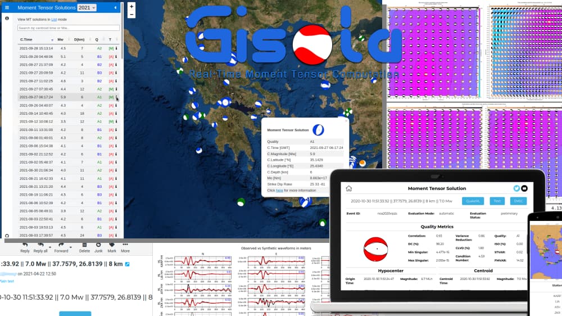Open the hamburger menu in Moment Tensor Solutions header

pos(7,7)
